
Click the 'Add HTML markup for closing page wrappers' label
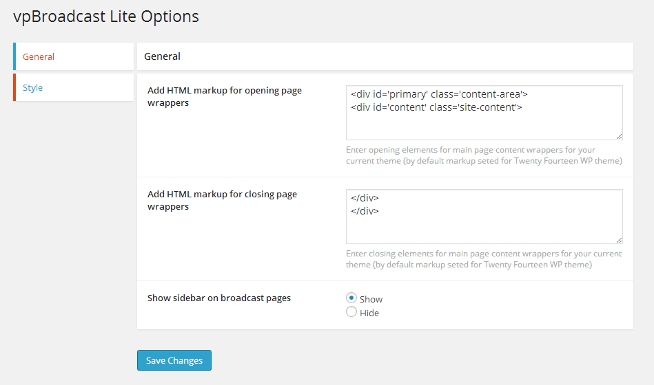coord(223,200)
